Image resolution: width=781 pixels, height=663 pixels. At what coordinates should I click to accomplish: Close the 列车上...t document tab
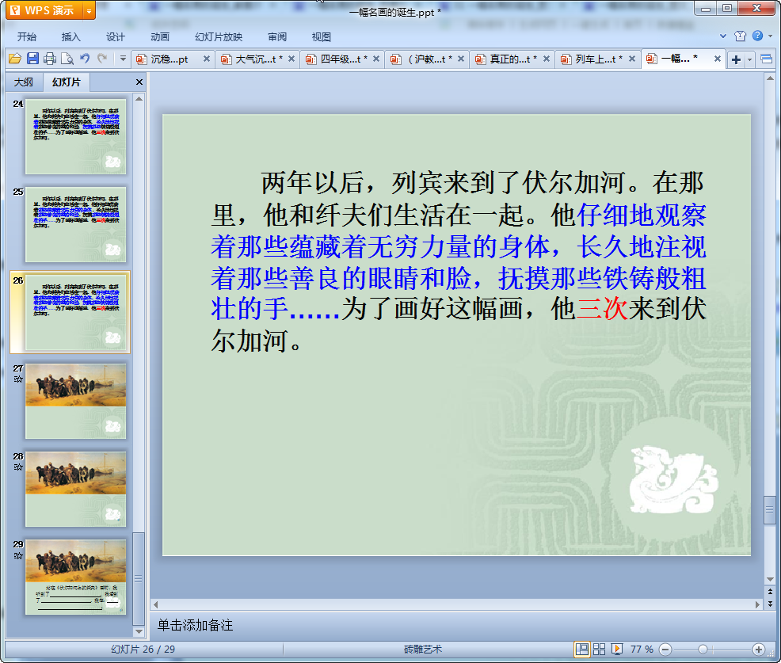(631, 59)
